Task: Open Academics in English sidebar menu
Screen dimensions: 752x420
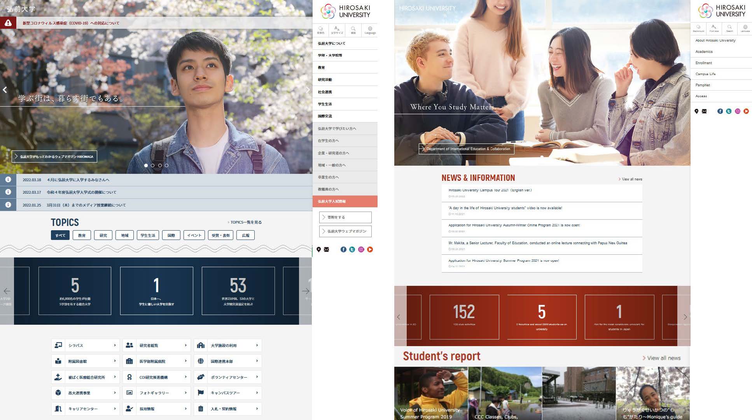Action: 721,51
